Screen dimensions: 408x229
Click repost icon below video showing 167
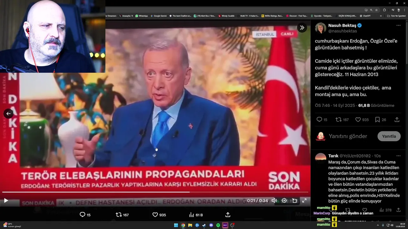[x=122, y=215]
